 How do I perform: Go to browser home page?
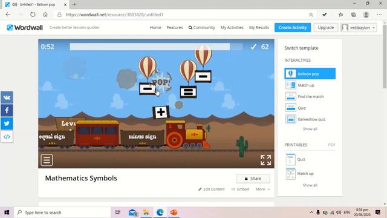click(45, 15)
